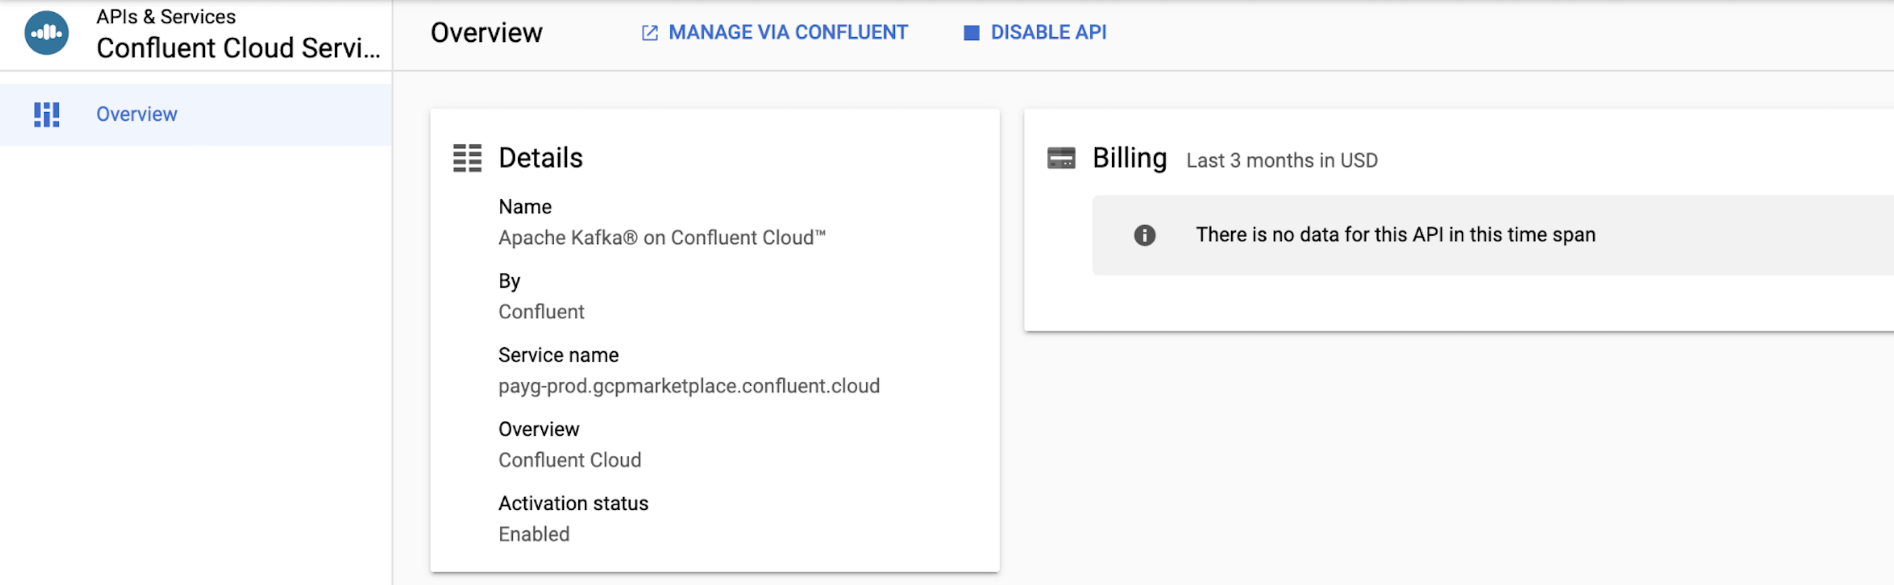
Task: Click the 'Activation status' field label
Action: (x=573, y=503)
